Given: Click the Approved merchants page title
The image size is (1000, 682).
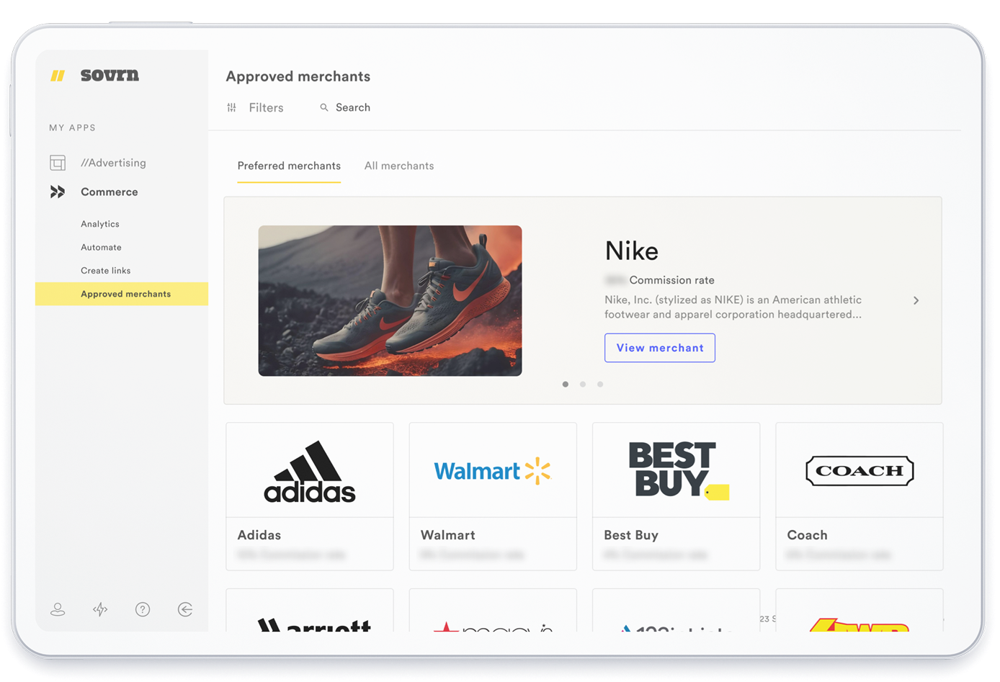Looking at the screenshot, I should point(298,76).
